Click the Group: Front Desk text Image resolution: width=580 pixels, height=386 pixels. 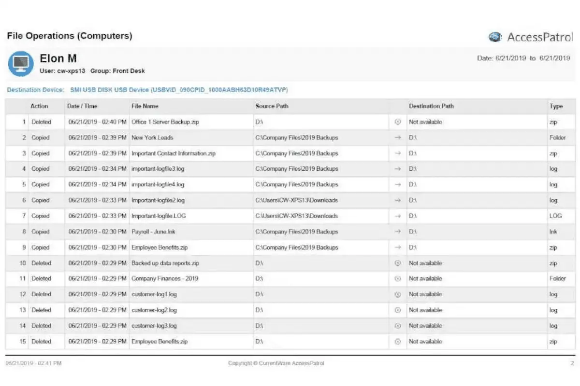coord(118,71)
